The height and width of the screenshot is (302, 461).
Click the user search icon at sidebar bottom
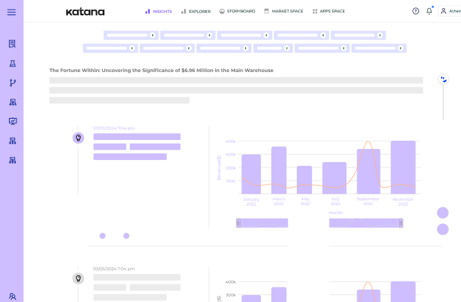coord(12,296)
